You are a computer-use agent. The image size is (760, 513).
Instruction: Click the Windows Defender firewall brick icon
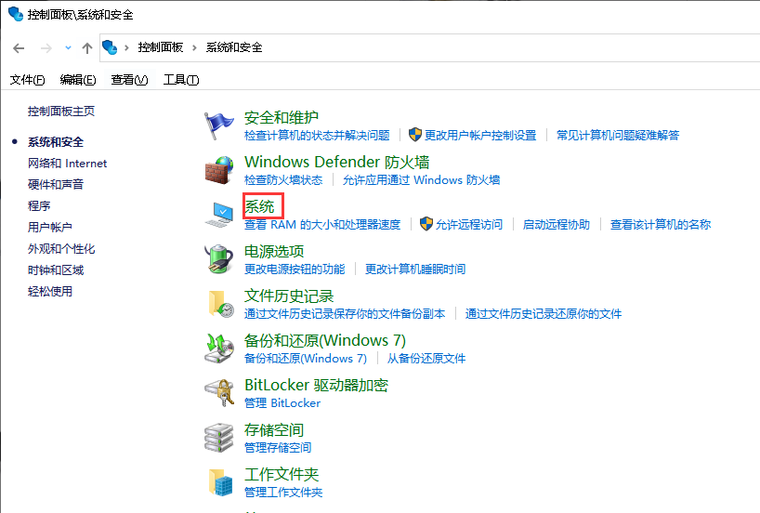(x=218, y=170)
